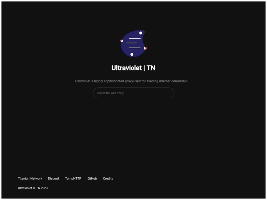Open the GitHub footer link
This screenshot has height=200, width=267.
coord(92,179)
